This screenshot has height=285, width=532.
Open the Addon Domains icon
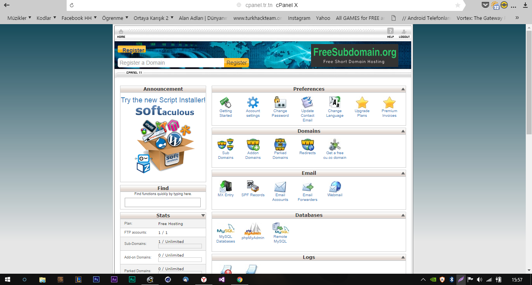[253, 145]
